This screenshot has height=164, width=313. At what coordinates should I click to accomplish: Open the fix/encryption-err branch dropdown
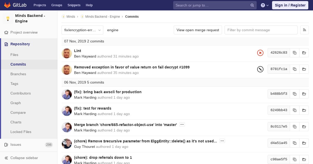pos(82,30)
